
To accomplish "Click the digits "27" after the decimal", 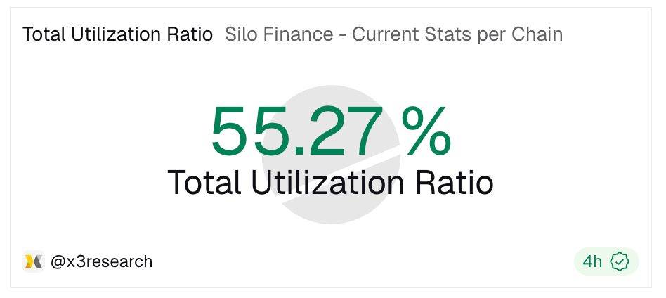I will pos(342,131).
